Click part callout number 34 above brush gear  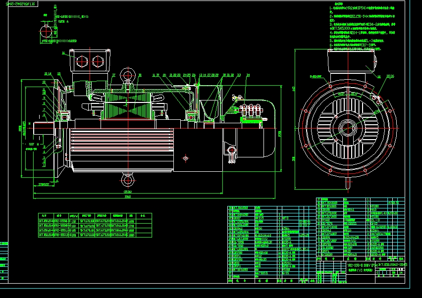[x=248, y=75]
